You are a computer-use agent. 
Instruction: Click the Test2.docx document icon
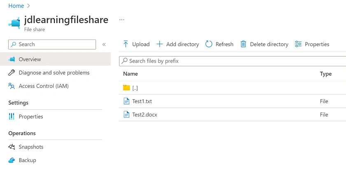coord(126,115)
